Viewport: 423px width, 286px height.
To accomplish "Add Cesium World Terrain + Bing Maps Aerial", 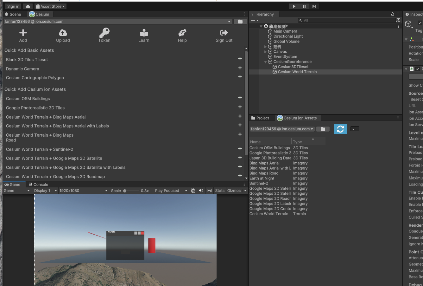I will tap(240, 116).
